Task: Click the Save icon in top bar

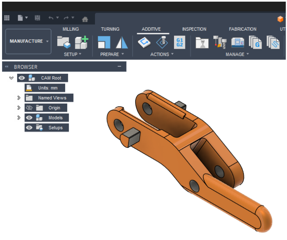Action: pos(38,18)
